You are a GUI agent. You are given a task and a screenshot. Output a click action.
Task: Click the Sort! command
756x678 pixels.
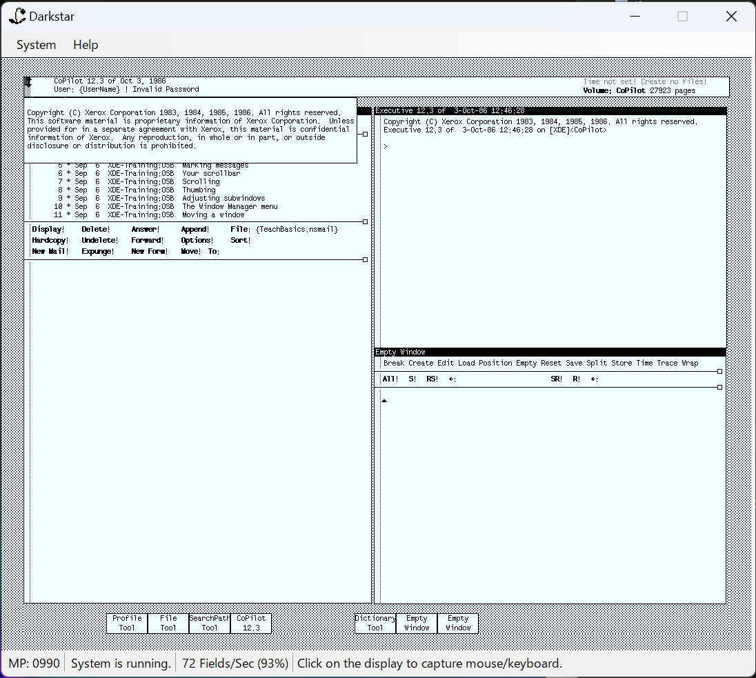pos(241,240)
